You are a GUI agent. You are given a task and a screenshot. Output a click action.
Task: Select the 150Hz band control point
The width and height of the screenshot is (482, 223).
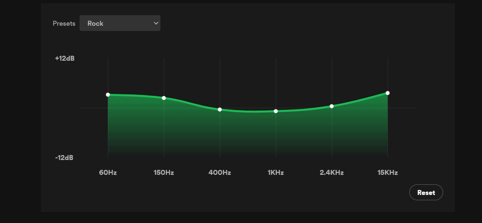click(x=164, y=98)
